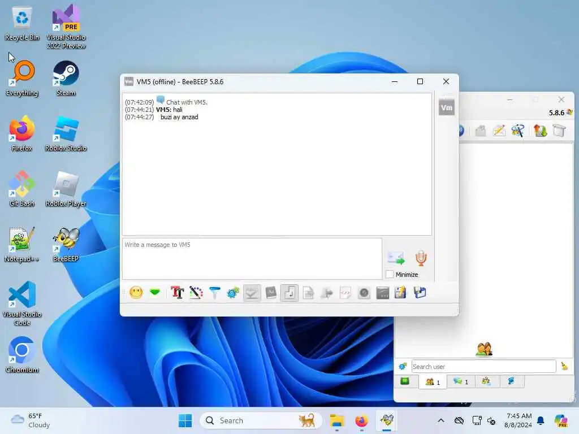Click the Windows Start button
Viewport: 579px width, 434px height.
(x=185, y=420)
